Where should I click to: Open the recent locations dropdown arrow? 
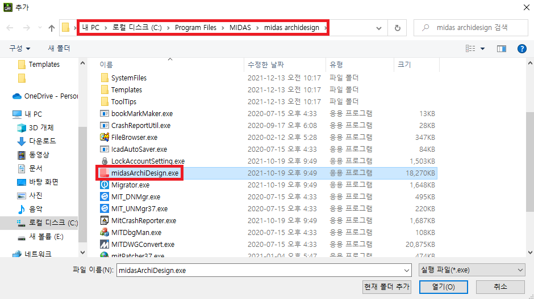tap(40, 28)
